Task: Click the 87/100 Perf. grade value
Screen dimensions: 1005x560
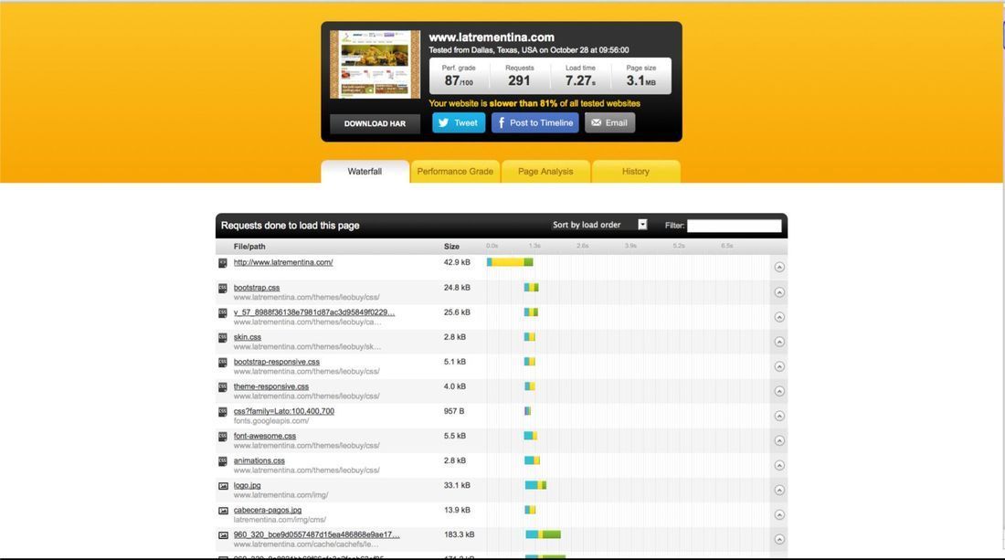Action: click(x=459, y=80)
